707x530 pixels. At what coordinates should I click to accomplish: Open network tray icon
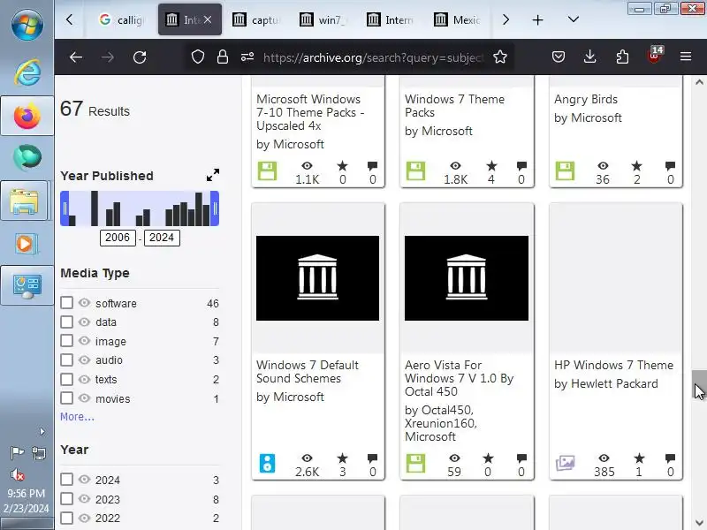tap(39, 453)
